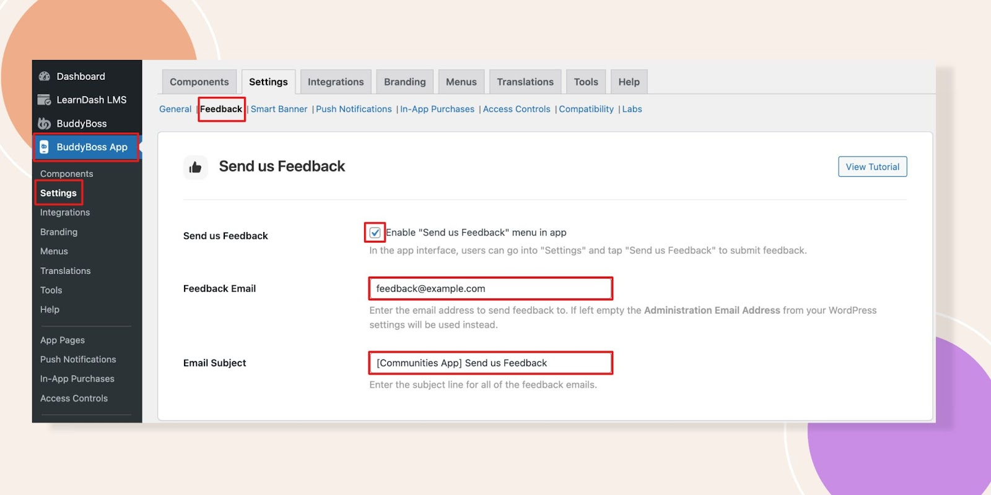
Task: Open Access Controls settings sub-tab link
Action: (517, 109)
